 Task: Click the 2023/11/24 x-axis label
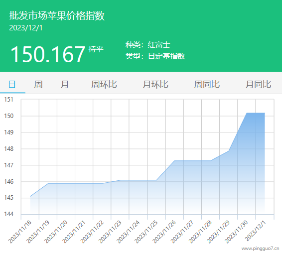coord(128,232)
